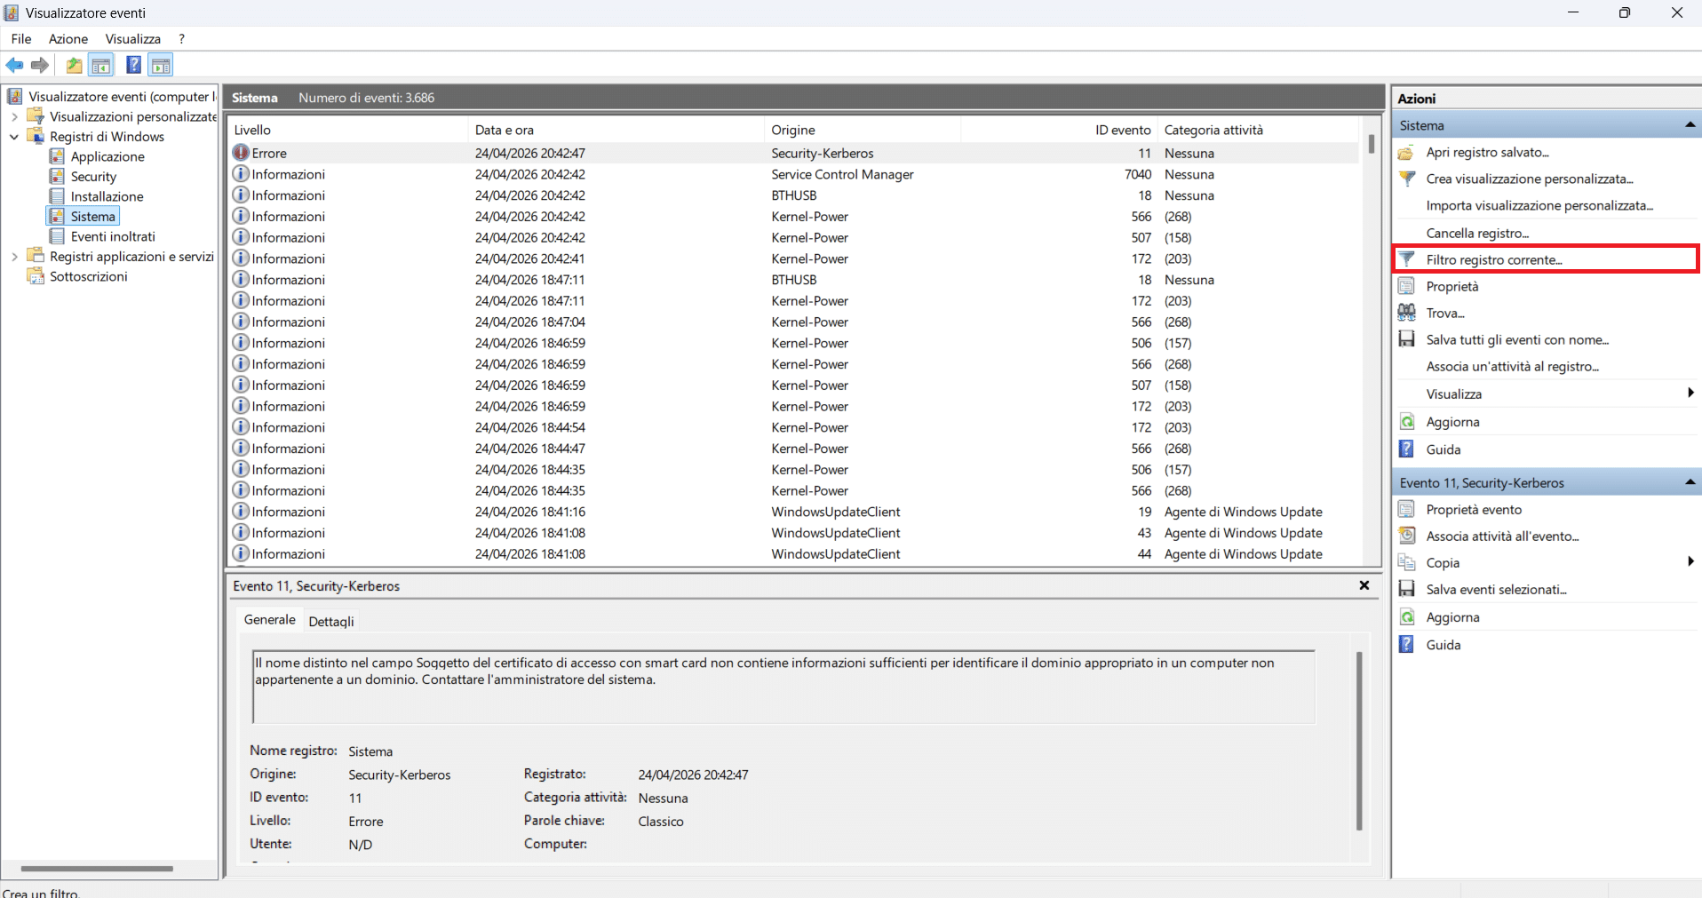Click the Back arrow in the toolbar
The width and height of the screenshot is (1702, 898).
click(x=14, y=65)
